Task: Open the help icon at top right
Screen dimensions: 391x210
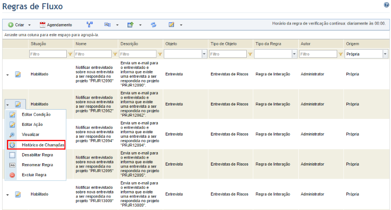Action: [386, 5]
